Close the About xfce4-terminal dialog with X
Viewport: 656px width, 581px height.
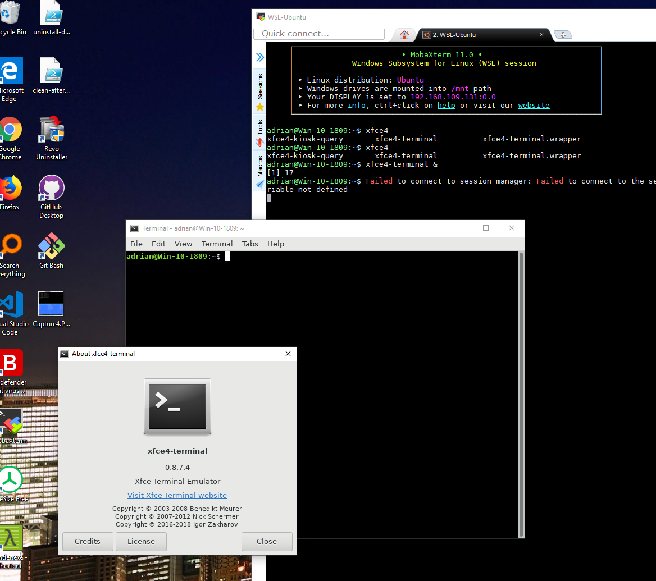click(288, 354)
